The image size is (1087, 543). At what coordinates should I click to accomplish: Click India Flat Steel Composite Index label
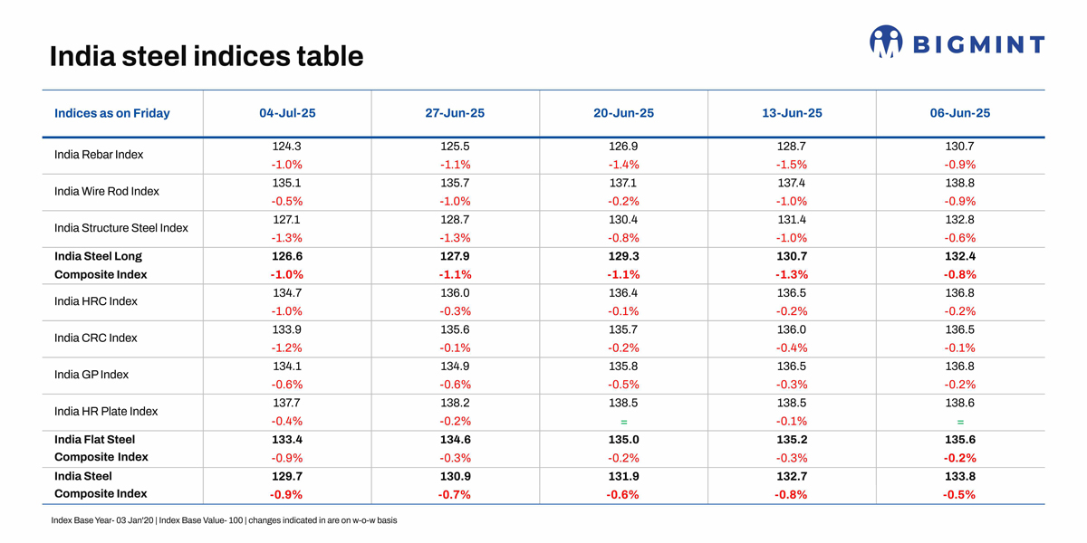click(x=100, y=448)
